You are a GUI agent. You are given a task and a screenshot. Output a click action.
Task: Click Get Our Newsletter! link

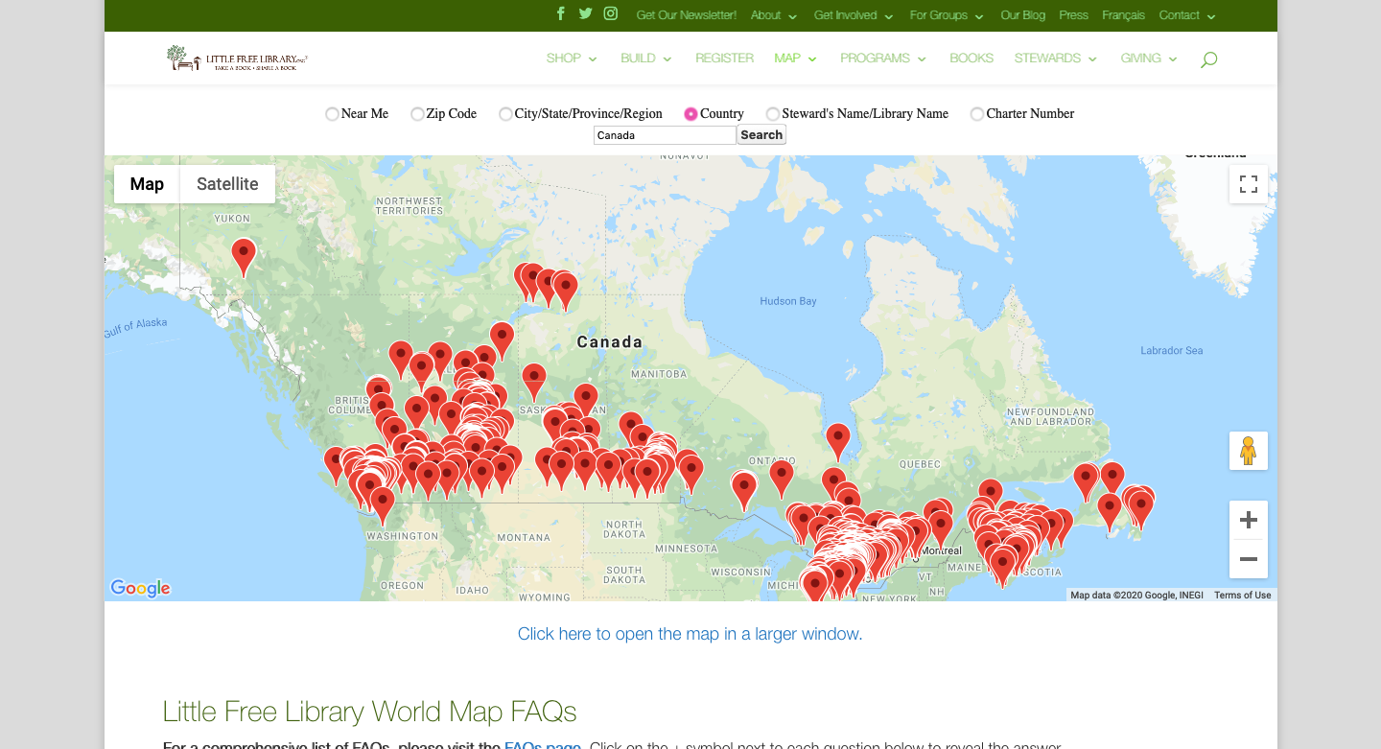pos(686,15)
